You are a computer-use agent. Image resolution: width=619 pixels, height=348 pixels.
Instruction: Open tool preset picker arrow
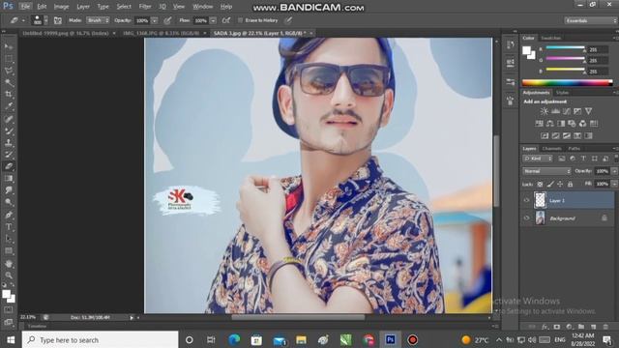[23, 20]
